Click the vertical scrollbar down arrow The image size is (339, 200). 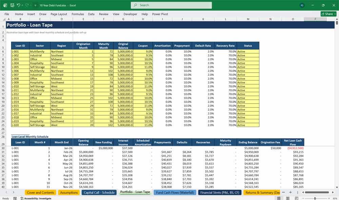tap(337, 187)
